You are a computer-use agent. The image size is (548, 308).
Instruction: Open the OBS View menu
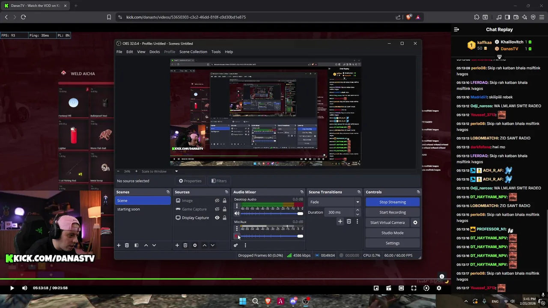141,52
